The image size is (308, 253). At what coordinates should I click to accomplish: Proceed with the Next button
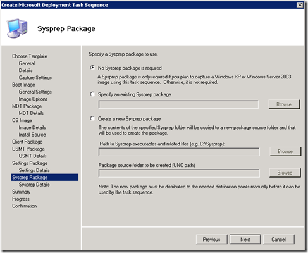[x=245, y=239]
